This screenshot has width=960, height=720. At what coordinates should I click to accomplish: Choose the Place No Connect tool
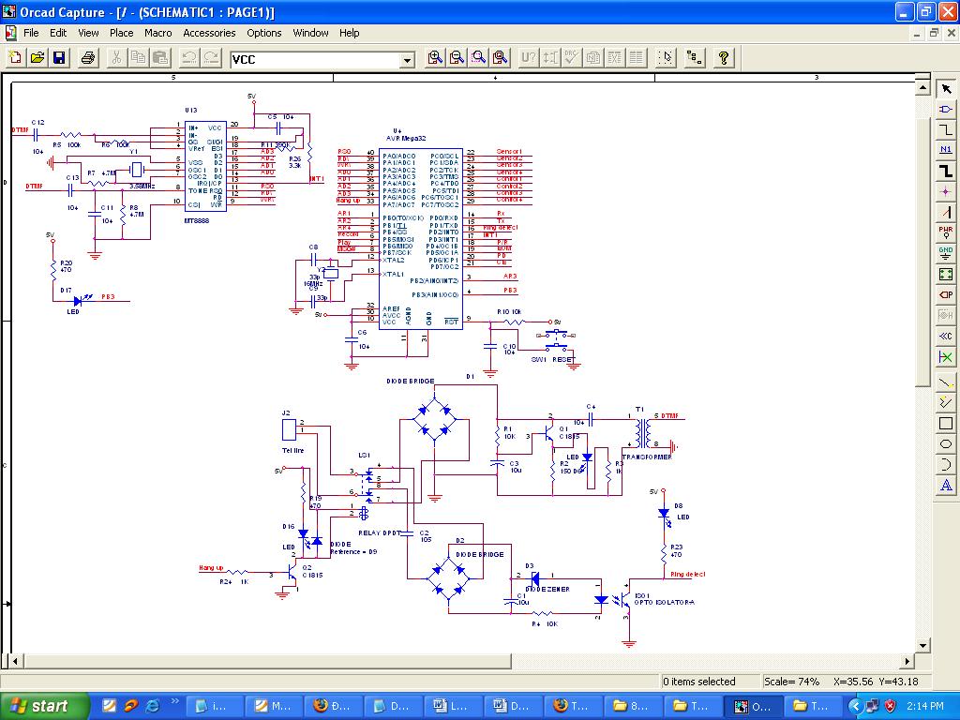pyautogui.click(x=946, y=357)
